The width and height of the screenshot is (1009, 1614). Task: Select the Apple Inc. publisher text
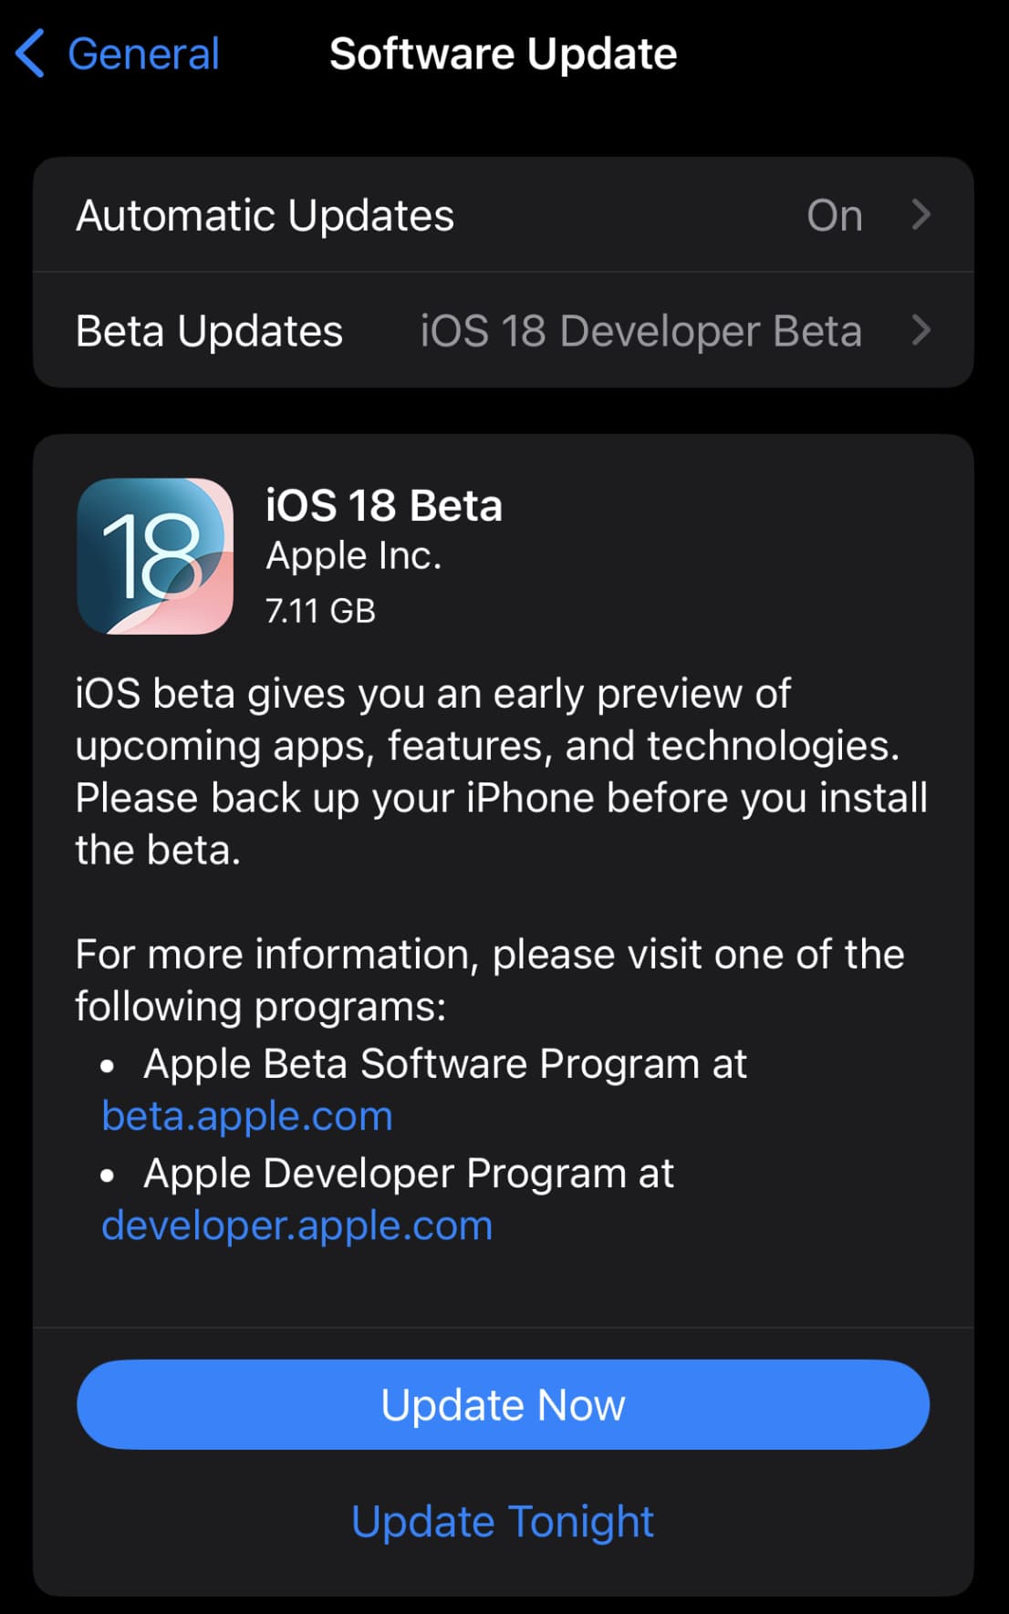click(354, 554)
